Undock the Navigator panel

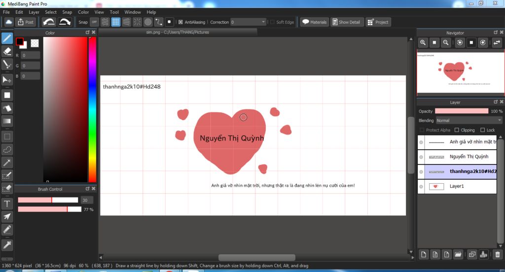(x=496, y=32)
